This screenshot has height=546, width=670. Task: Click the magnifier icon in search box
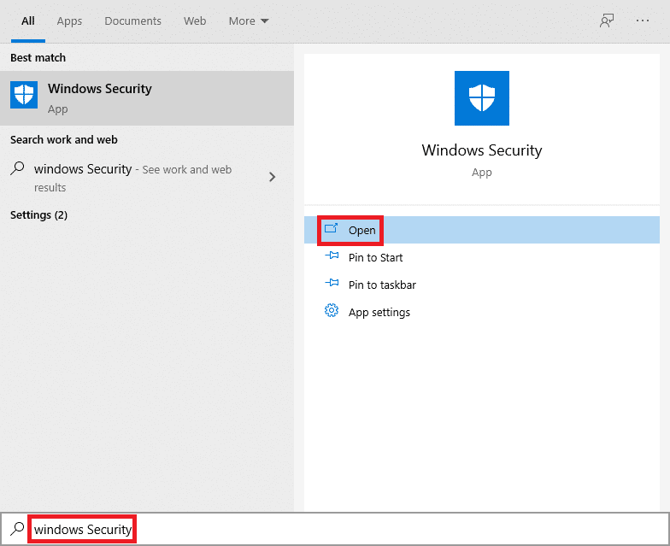[x=17, y=529]
